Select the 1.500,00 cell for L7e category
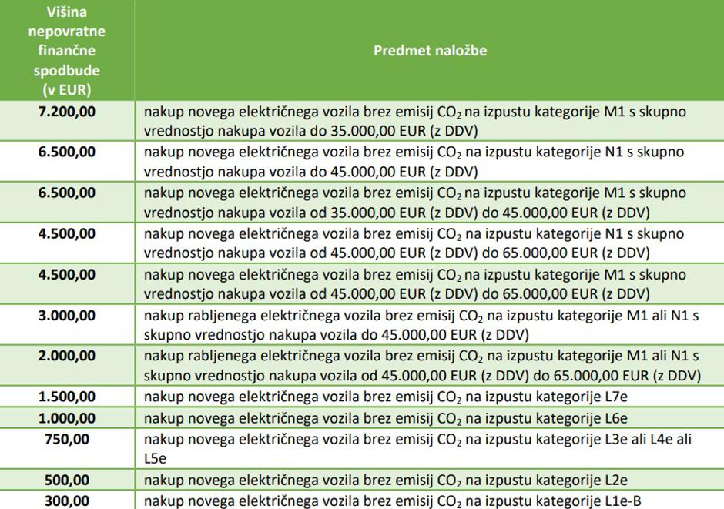724x509 pixels. pyautogui.click(x=68, y=397)
